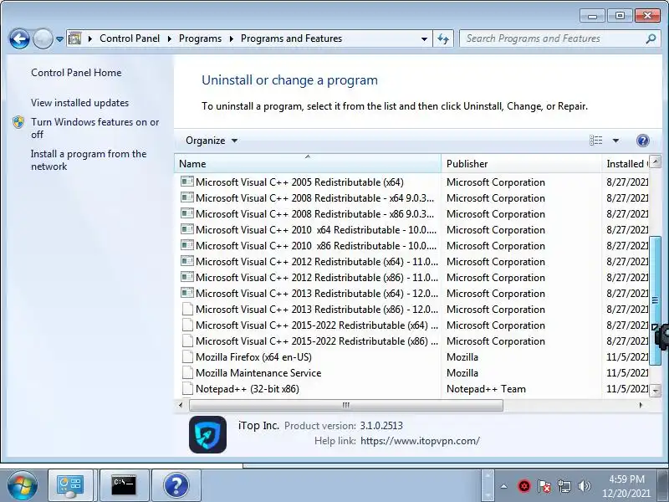Click the Programs breadcrumb

pos(200,38)
